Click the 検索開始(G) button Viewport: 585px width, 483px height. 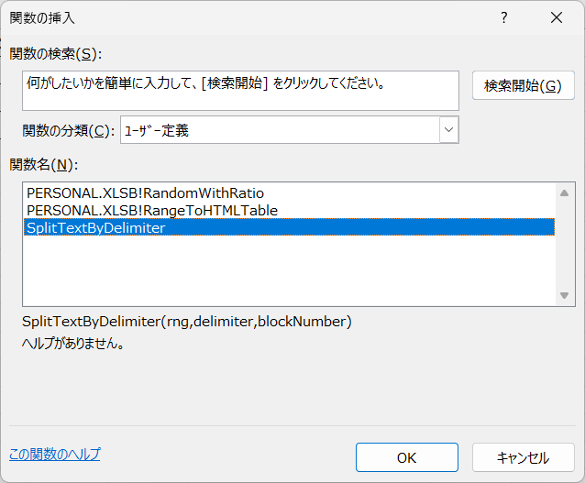pyautogui.click(x=523, y=85)
